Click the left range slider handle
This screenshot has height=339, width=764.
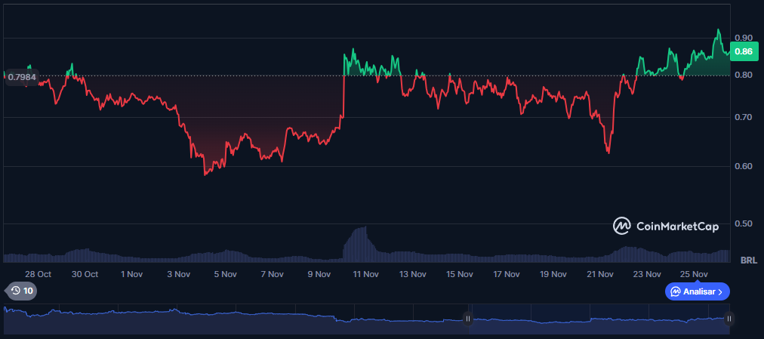click(468, 319)
